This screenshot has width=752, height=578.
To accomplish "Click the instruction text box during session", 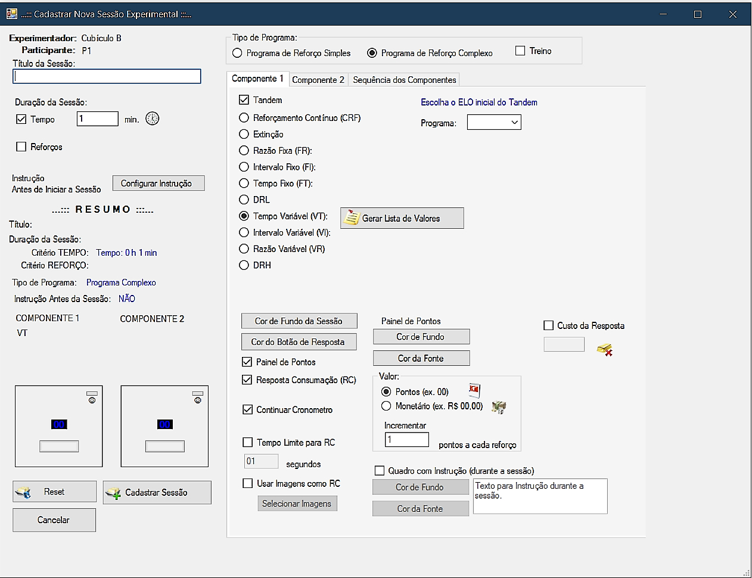I will 540,496.
